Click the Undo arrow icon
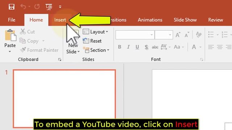The image size is (232, 130). pos(23,6)
